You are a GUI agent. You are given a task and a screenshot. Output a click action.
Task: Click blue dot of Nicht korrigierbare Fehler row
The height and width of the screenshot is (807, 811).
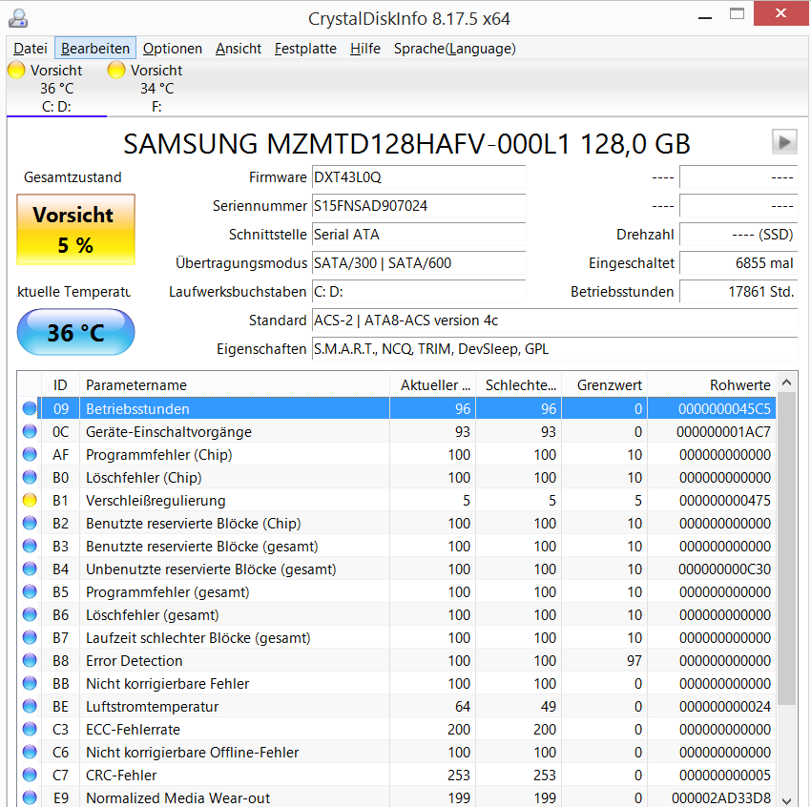point(30,683)
